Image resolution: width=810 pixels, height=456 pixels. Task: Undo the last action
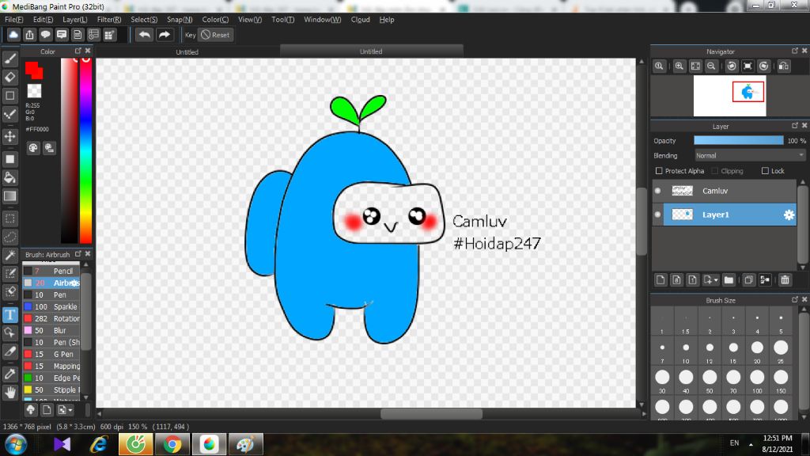click(144, 35)
